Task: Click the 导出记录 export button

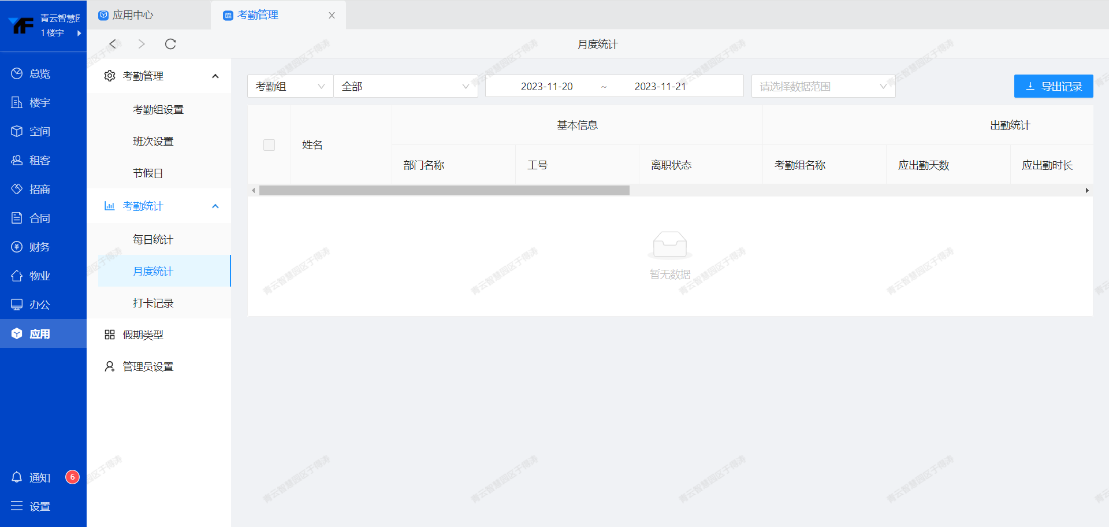Action: tap(1053, 86)
